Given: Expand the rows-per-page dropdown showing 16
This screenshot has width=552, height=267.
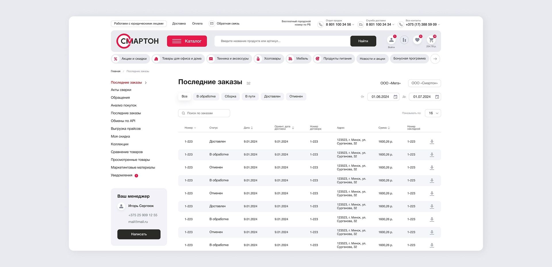Looking at the screenshot, I should (433, 113).
